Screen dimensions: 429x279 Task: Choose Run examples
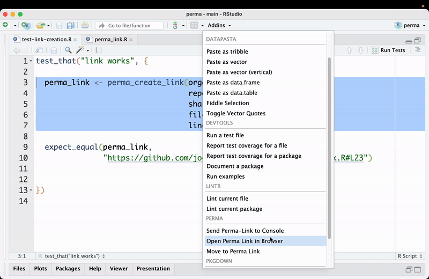pyautogui.click(x=225, y=177)
